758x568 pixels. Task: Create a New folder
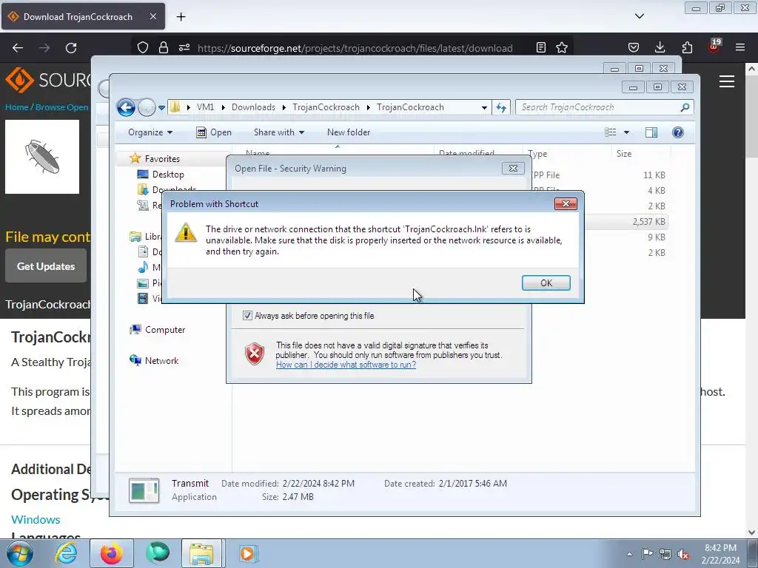tap(349, 132)
